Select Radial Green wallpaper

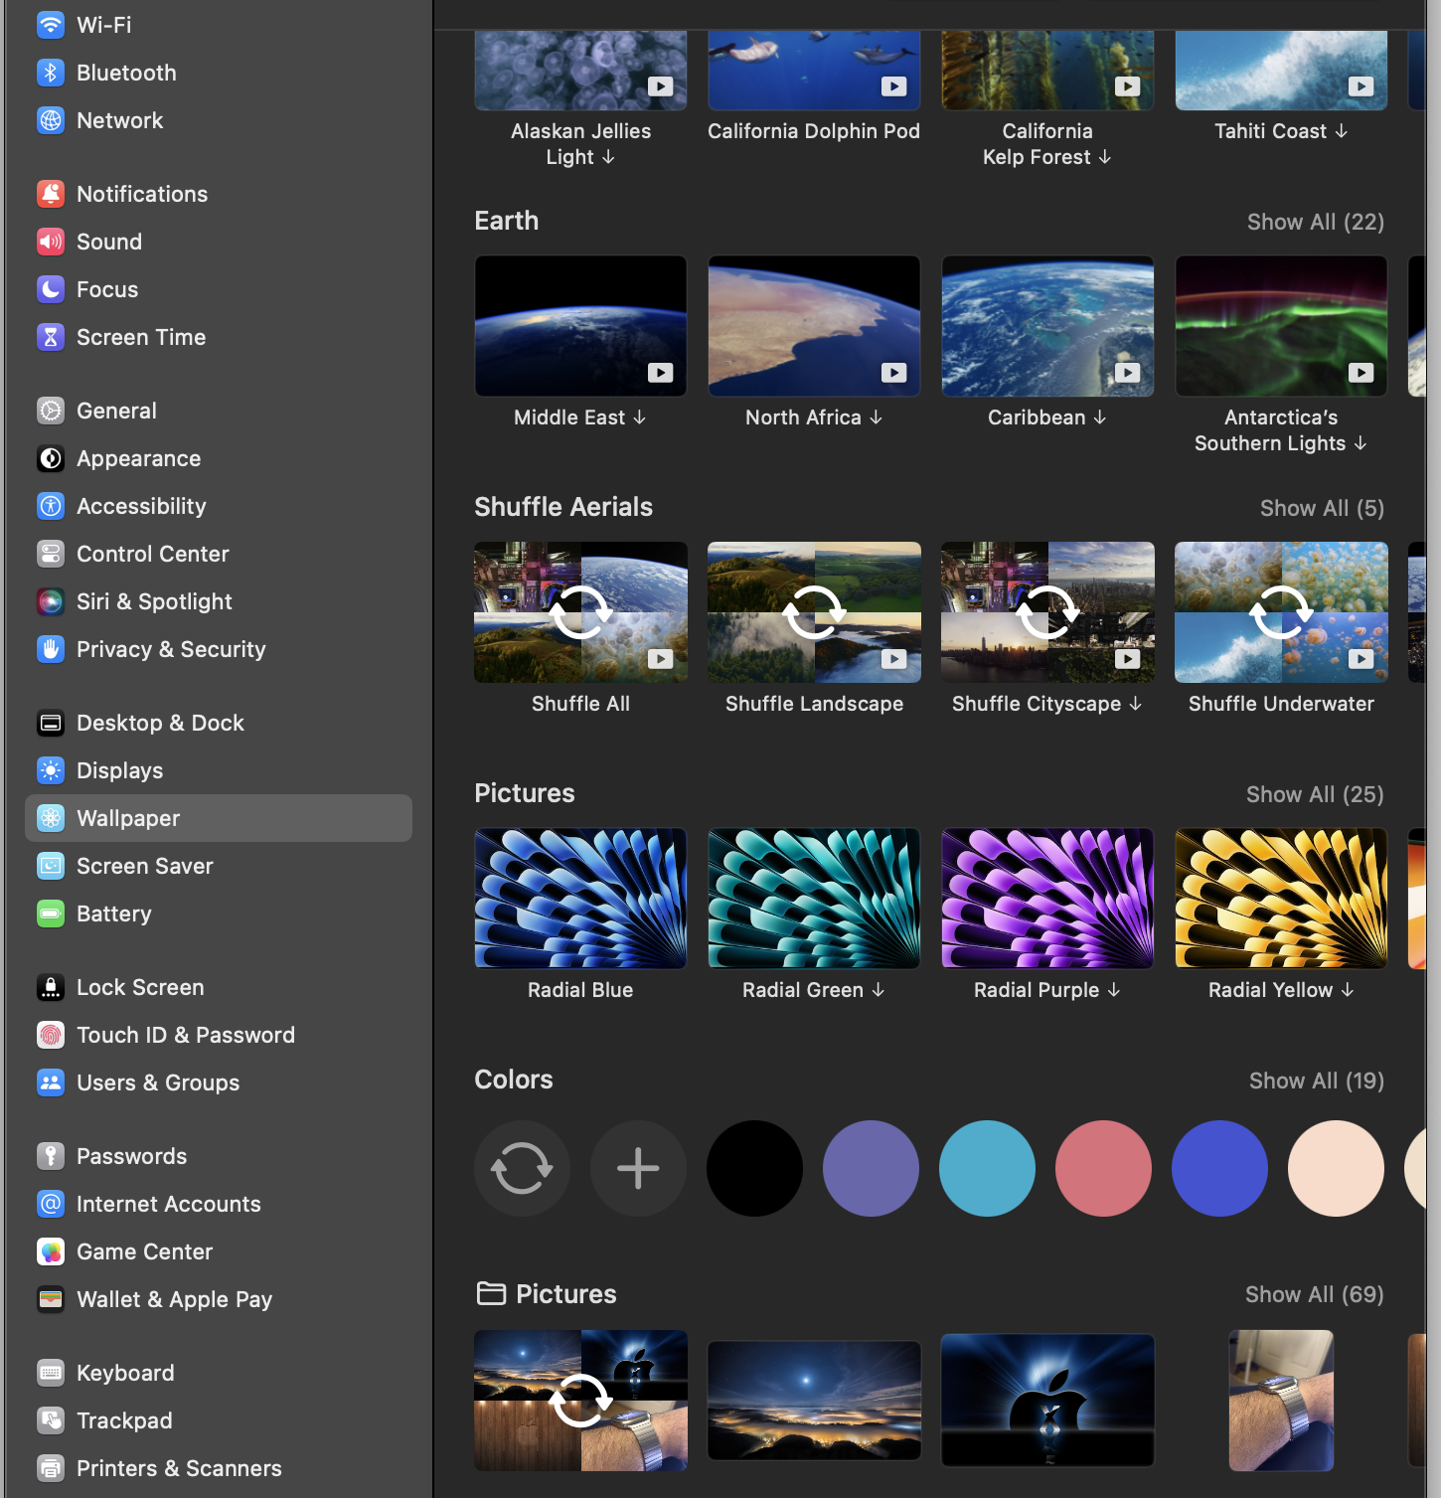pyautogui.click(x=814, y=899)
